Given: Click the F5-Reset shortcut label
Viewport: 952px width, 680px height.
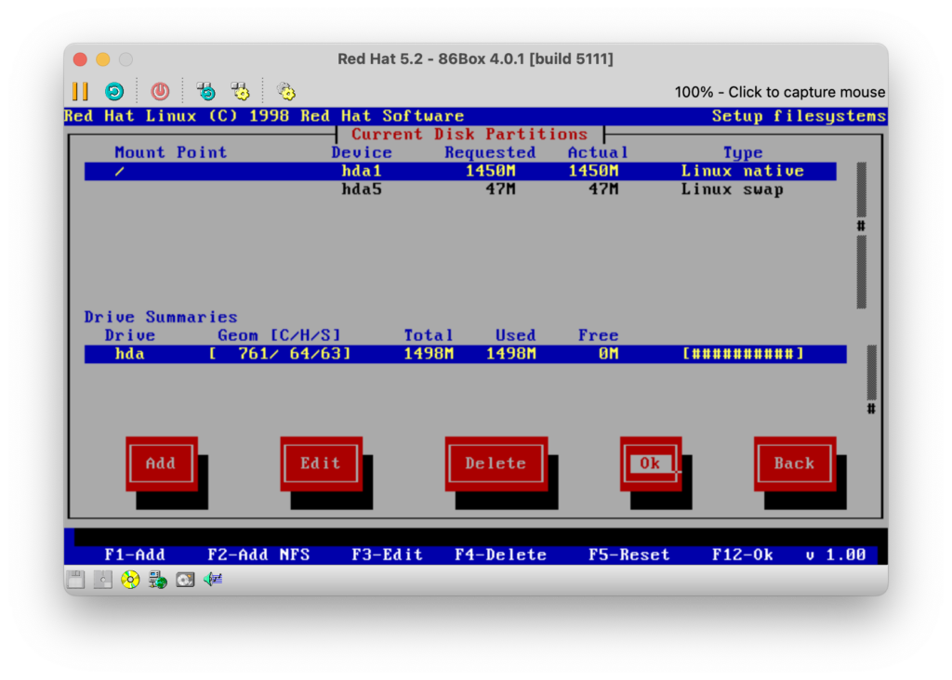Looking at the screenshot, I should [629, 555].
